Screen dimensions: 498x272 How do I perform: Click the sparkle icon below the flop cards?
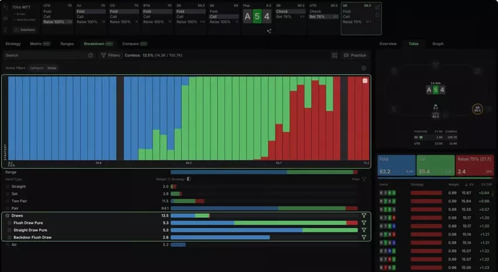point(269,31)
